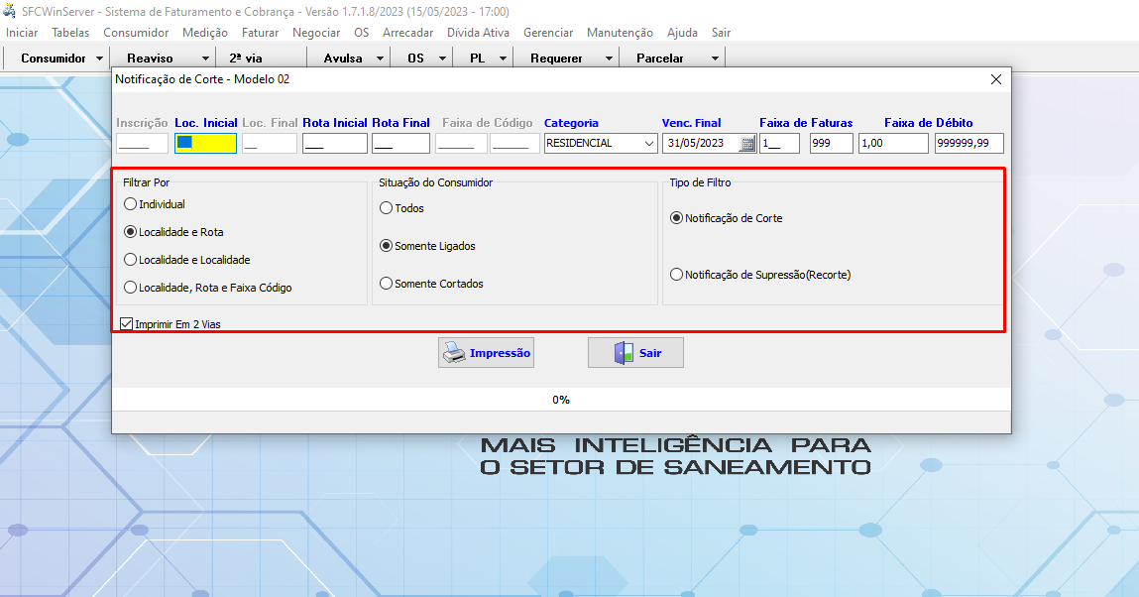Close the Notificação de Corte dialog
The width and height of the screenshot is (1139, 597).
(x=996, y=79)
